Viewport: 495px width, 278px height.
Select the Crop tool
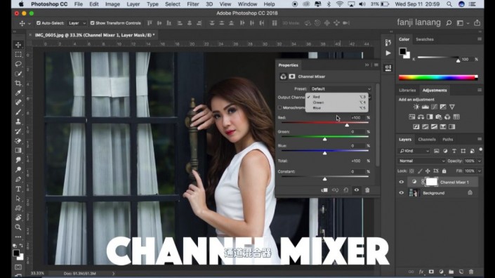[18, 84]
